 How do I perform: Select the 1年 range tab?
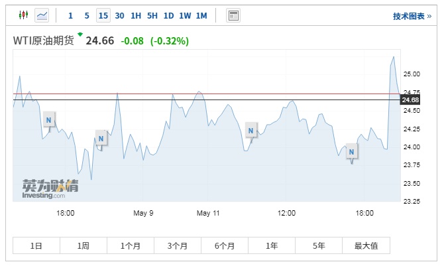click(x=272, y=245)
